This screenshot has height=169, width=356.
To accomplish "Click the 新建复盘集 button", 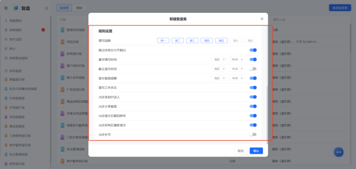I will (x=340, y=8).
